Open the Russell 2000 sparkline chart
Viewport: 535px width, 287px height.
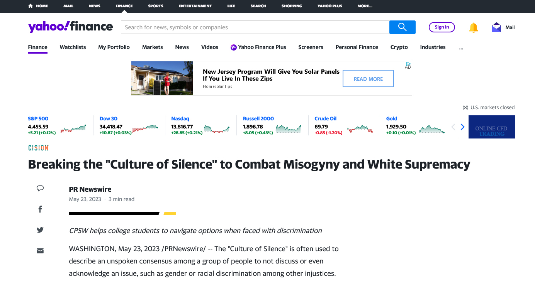coord(289,129)
